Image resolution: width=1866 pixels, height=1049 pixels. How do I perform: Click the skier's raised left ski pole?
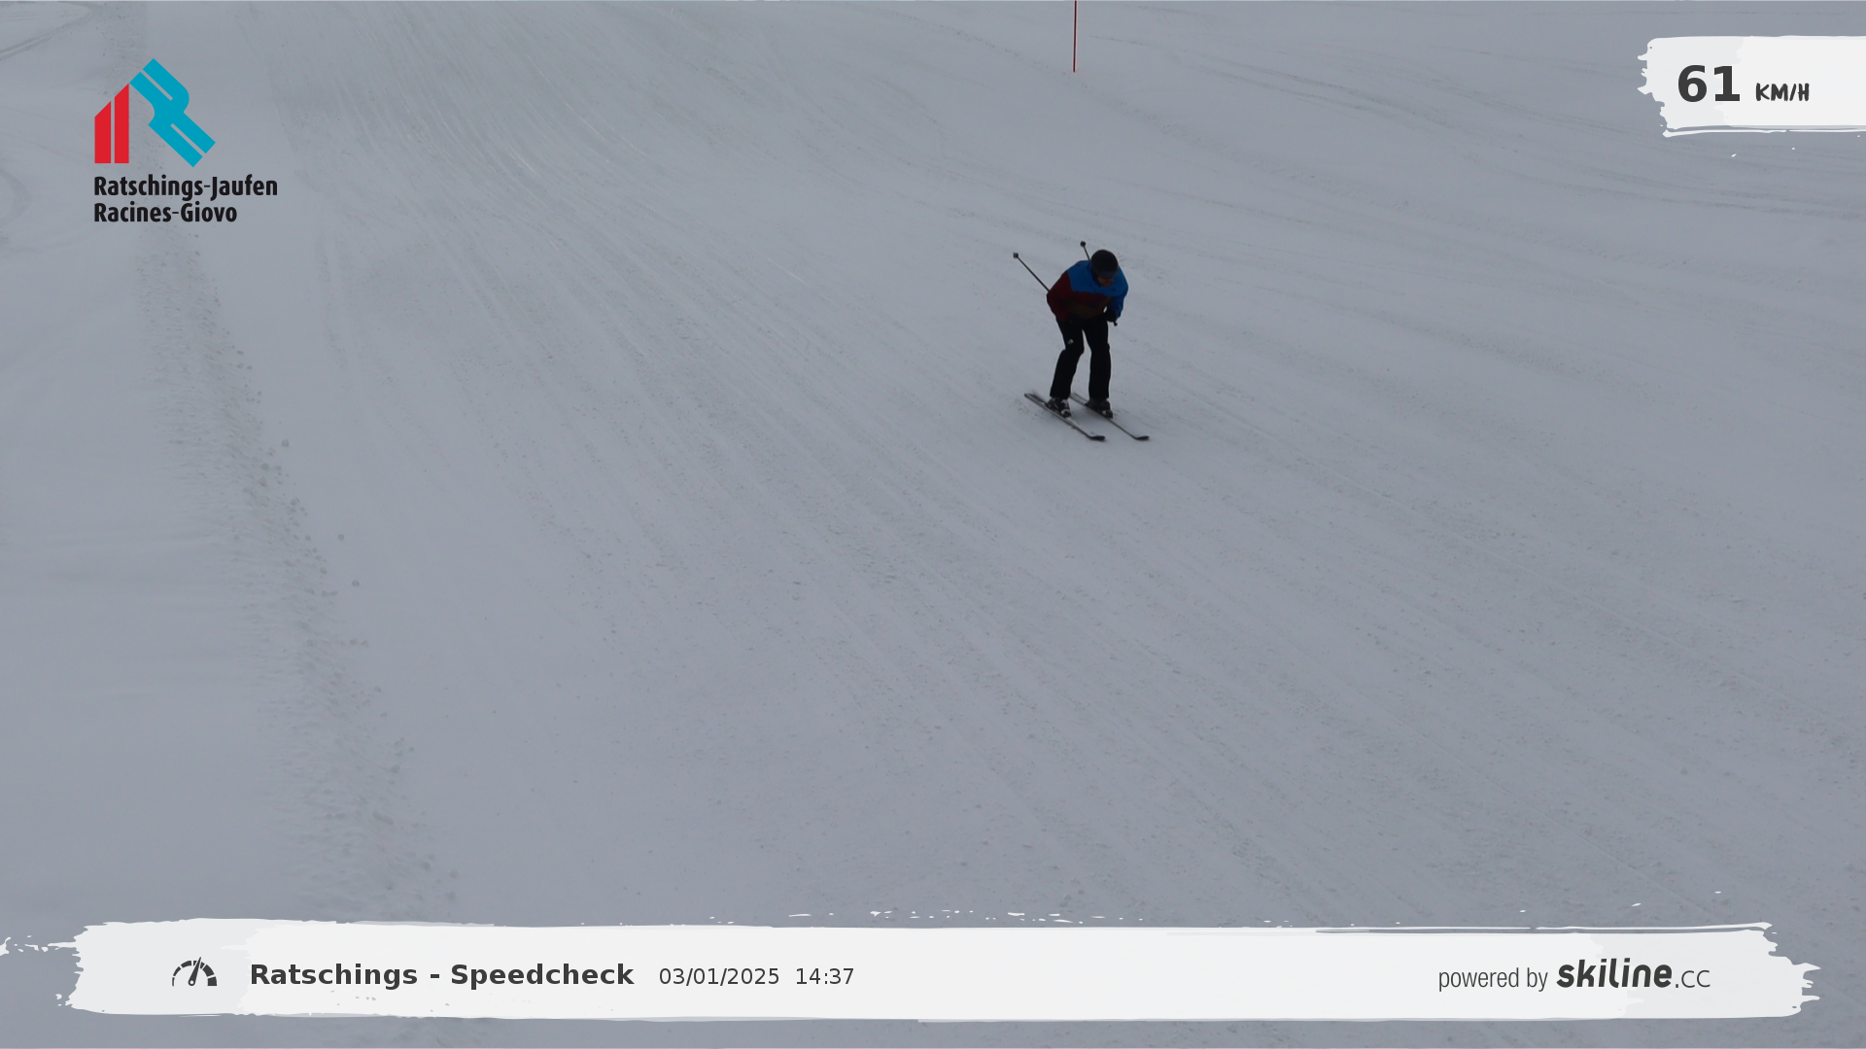(1030, 272)
